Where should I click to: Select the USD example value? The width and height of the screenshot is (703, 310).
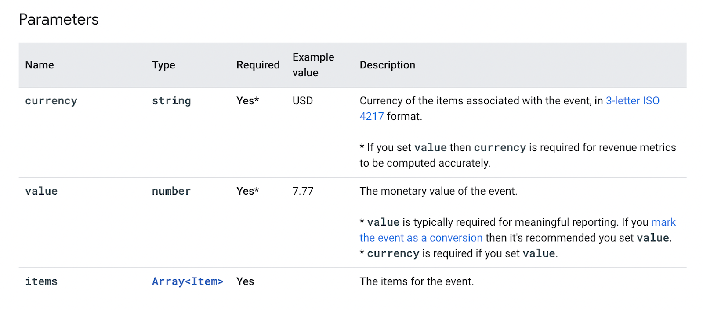tap(303, 101)
